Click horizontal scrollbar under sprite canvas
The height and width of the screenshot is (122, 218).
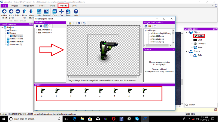(x=103, y=77)
